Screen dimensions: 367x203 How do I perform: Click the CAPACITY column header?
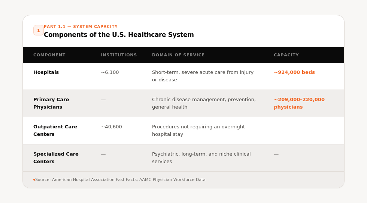point(286,55)
